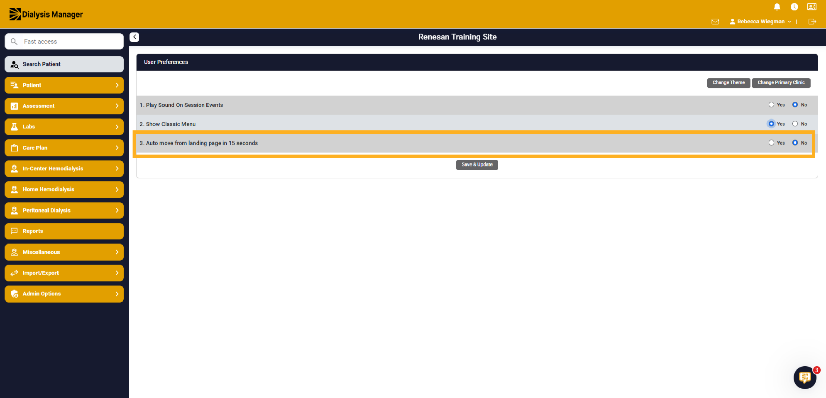Open the notifications bell icon
The height and width of the screenshot is (398, 826).
point(777,7)
